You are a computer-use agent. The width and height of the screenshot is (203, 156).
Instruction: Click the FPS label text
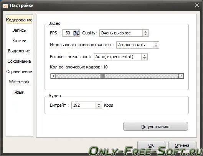[54, 33]
